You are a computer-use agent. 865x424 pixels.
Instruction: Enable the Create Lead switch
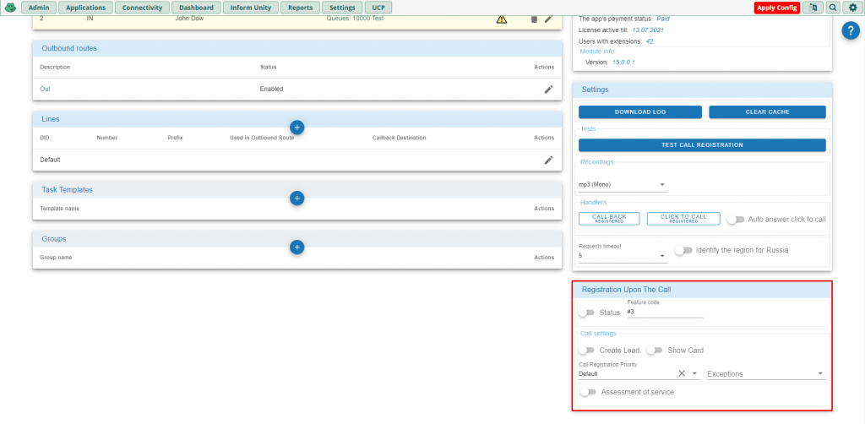[x=586, y=351]
